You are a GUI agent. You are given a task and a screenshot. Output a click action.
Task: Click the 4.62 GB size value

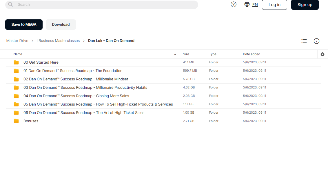pos(189,87)
